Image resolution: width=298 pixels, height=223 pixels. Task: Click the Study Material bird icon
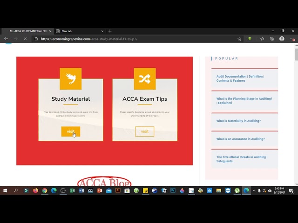coord(71,79)
